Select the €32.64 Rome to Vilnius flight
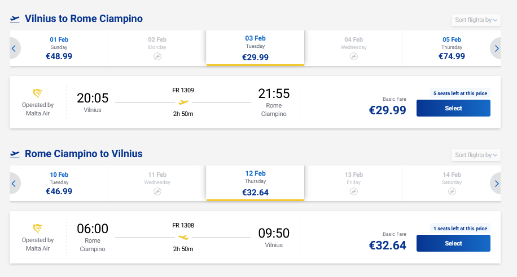Viewport: 517px width, 277px height. click(x=453, y=243)
